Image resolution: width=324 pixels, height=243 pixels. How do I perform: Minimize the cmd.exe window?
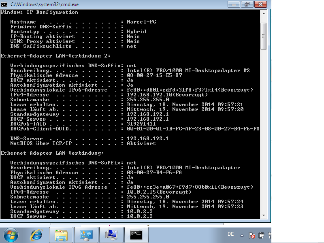(234, 4)
